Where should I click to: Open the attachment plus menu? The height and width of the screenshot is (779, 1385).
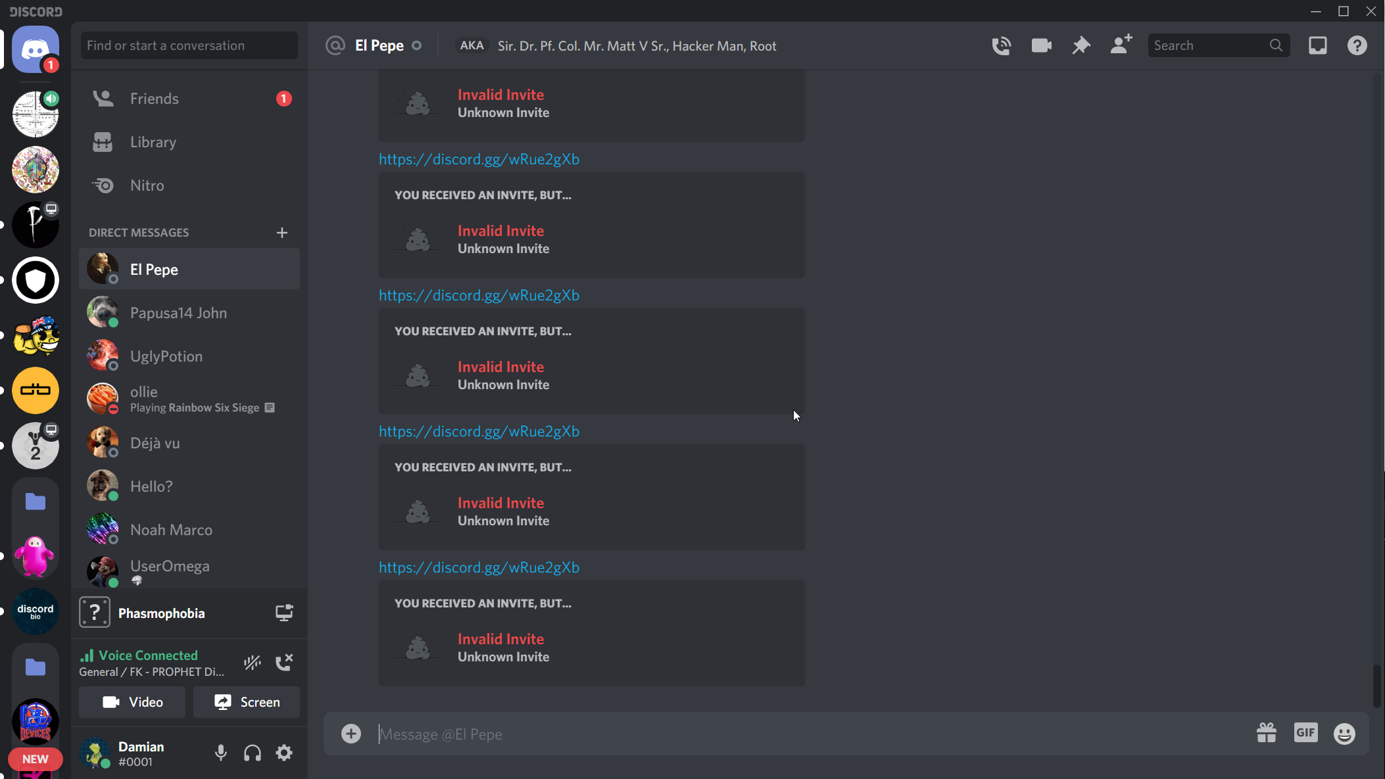coord(351,734)
